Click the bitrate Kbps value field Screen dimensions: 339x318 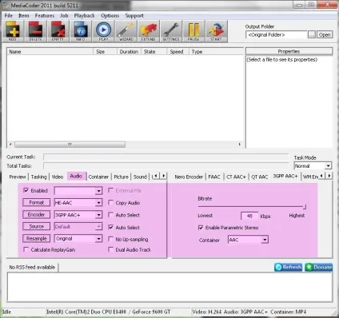click(x=249, y=216)
